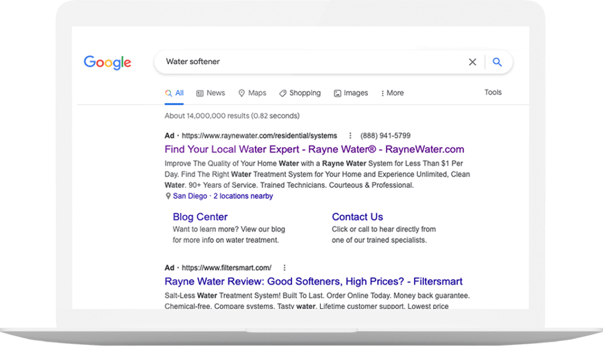Expand the More search options menu
Viewport: 603px width, 346px height.
[392, 93]
